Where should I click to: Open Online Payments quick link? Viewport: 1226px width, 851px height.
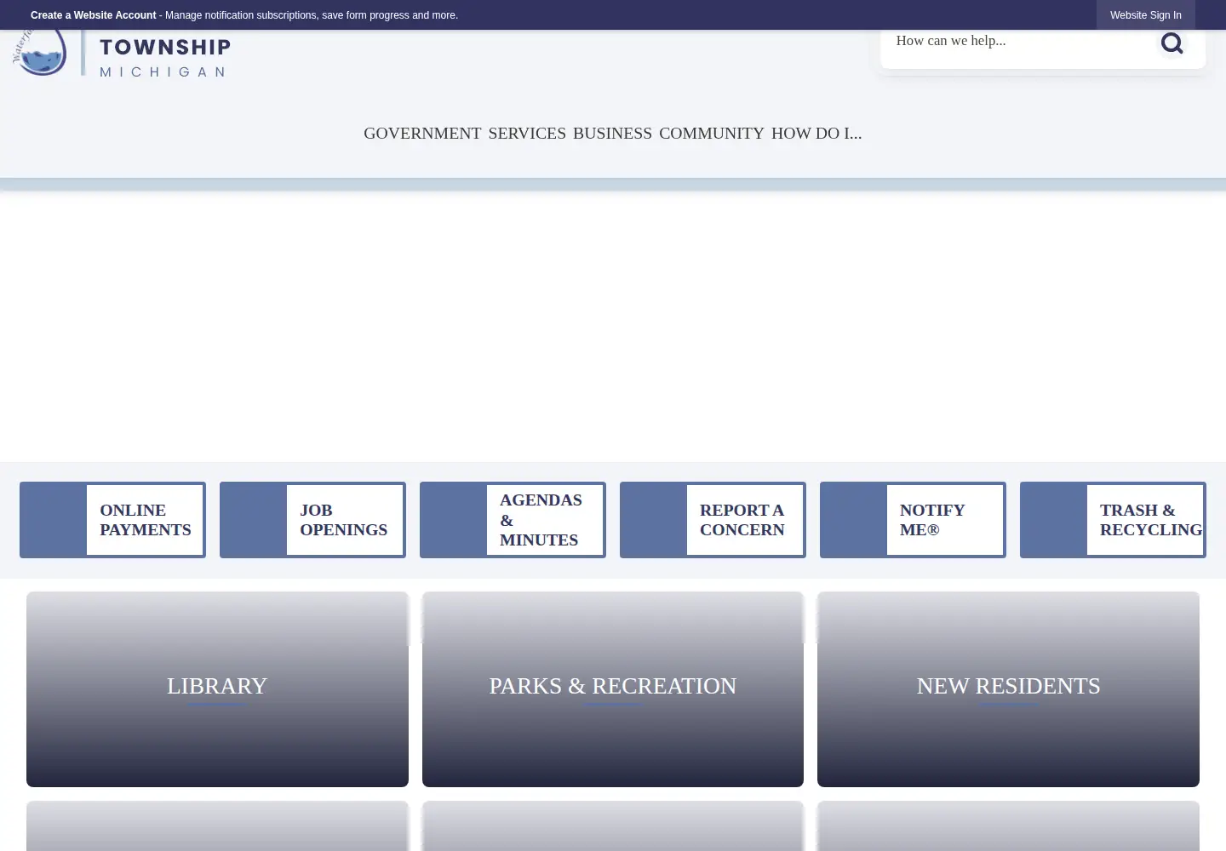112,520
